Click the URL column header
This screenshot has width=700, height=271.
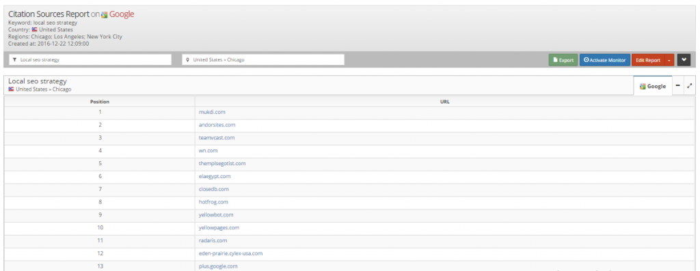444,102
